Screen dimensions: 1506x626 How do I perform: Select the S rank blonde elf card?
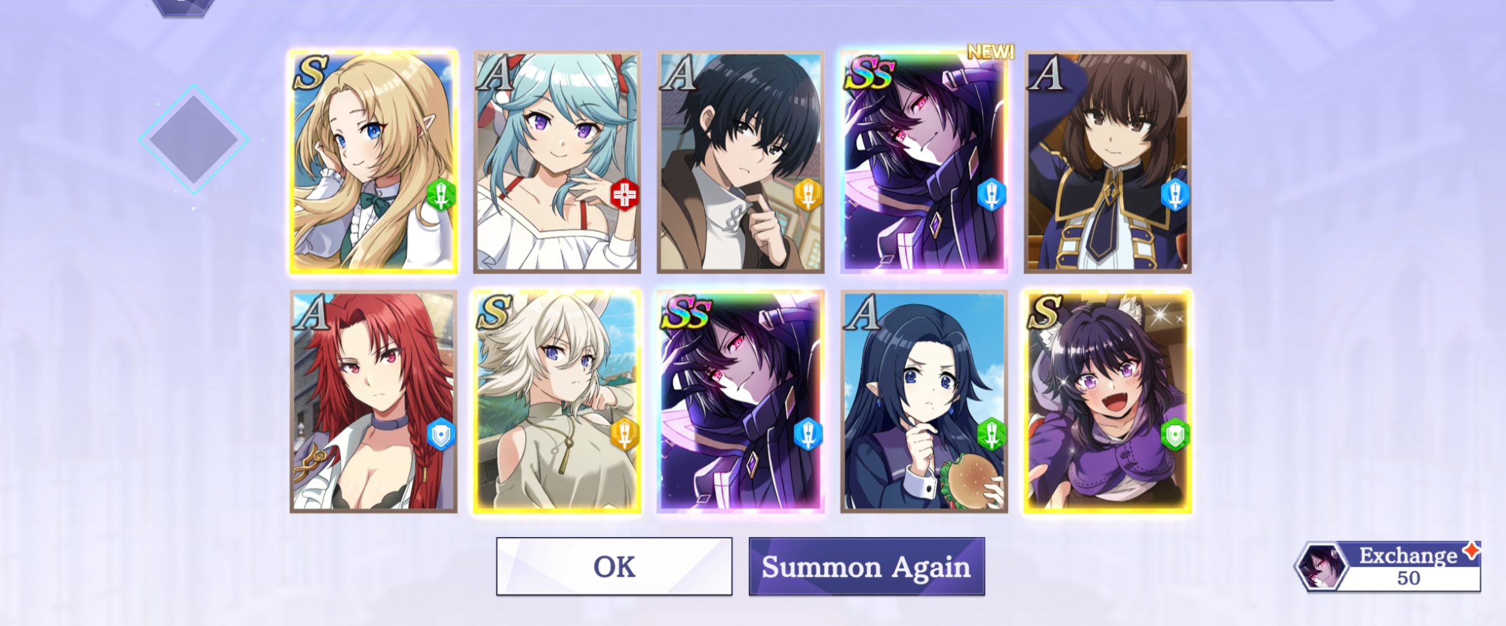tap(373, 162)
